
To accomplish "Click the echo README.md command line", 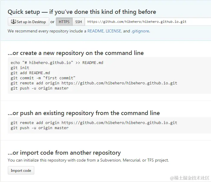I will point(57,63).
